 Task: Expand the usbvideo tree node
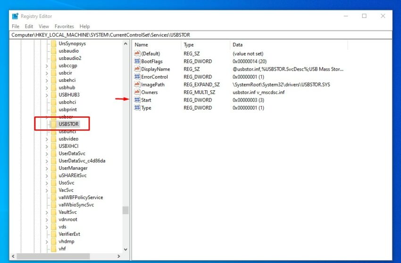click(47, 139)
